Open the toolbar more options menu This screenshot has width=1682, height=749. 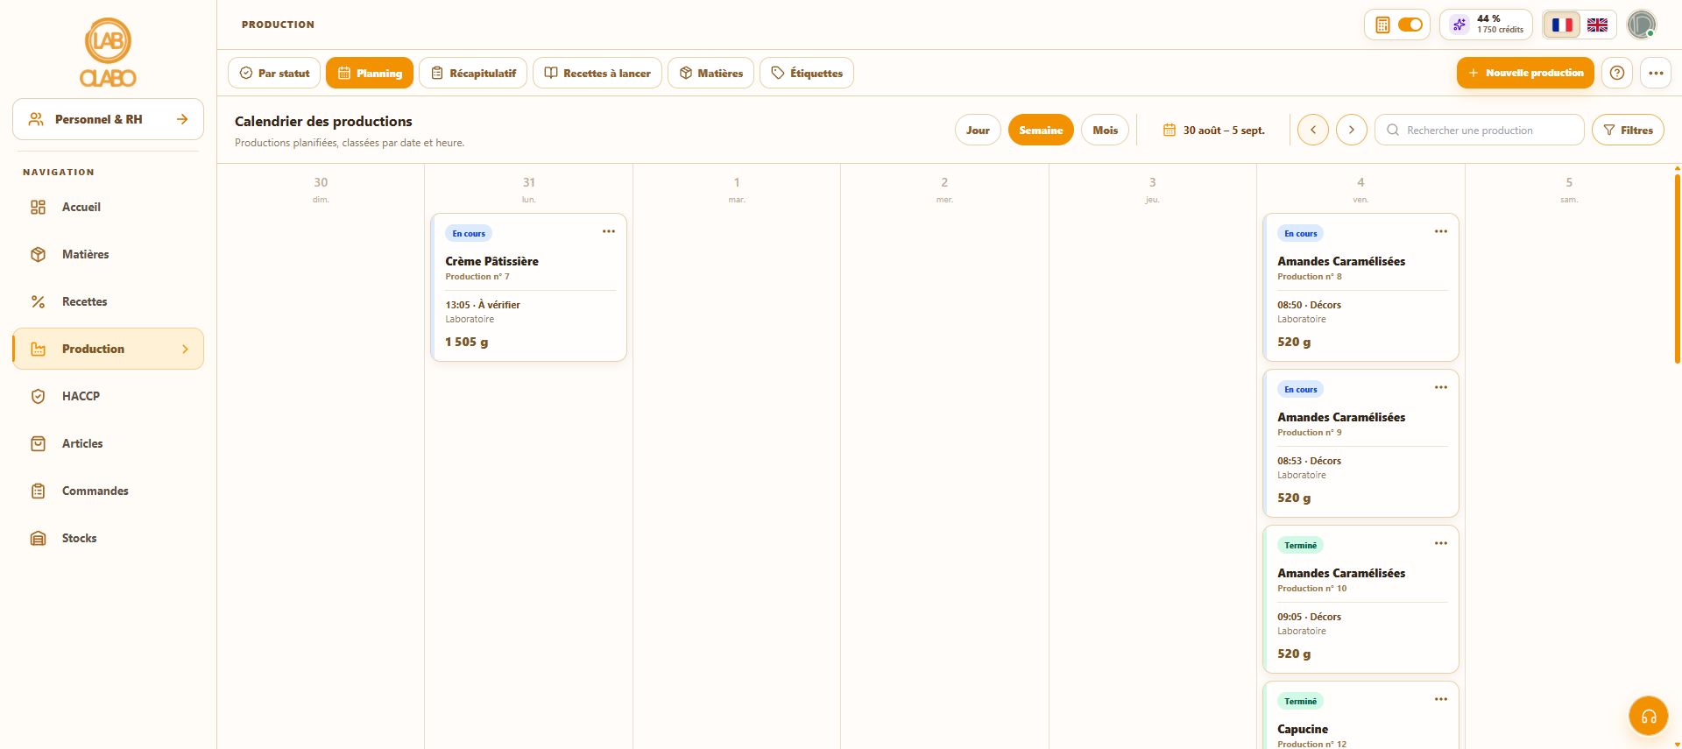[1656, 73]
